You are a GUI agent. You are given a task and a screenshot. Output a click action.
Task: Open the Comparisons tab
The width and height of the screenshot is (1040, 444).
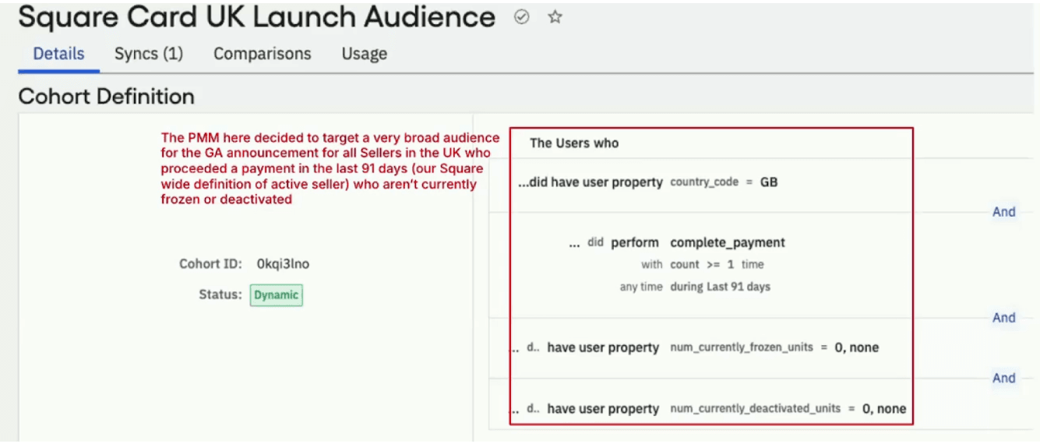[x=263, y=54]
